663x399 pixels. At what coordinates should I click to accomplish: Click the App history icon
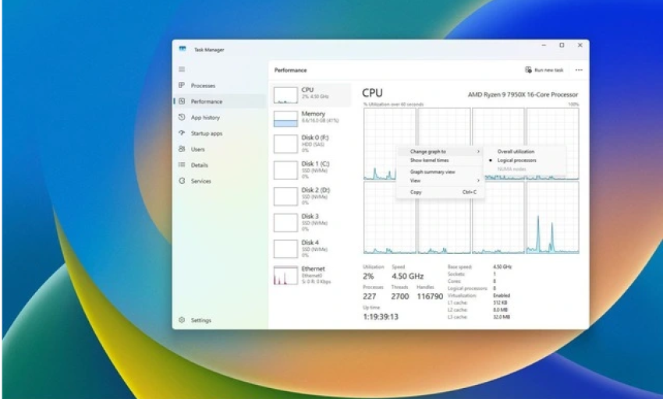click(182, 118)
